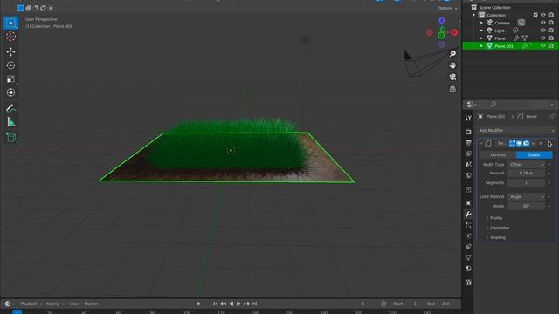The image size is (559, 314).
Task: Disable Camera in renders
Action: coord(551,23)
